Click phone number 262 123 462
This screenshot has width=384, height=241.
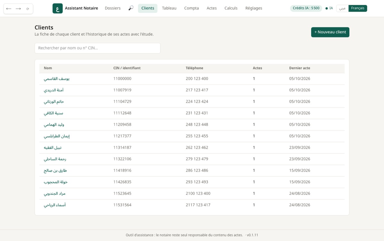pyautogui.click(x=197, y=147)
